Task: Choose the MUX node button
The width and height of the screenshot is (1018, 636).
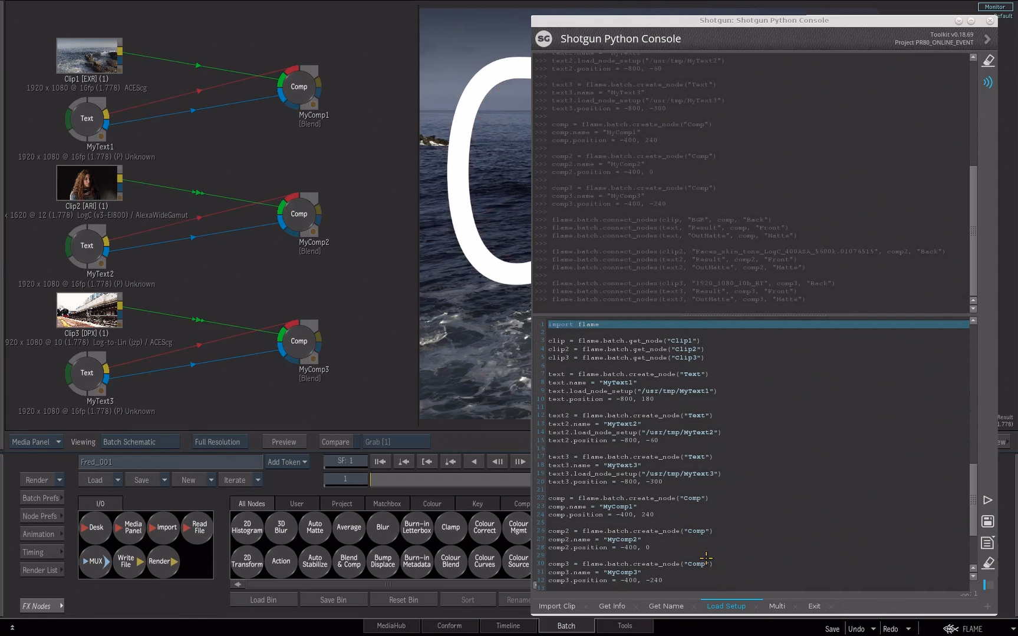Action: point(95,561)
